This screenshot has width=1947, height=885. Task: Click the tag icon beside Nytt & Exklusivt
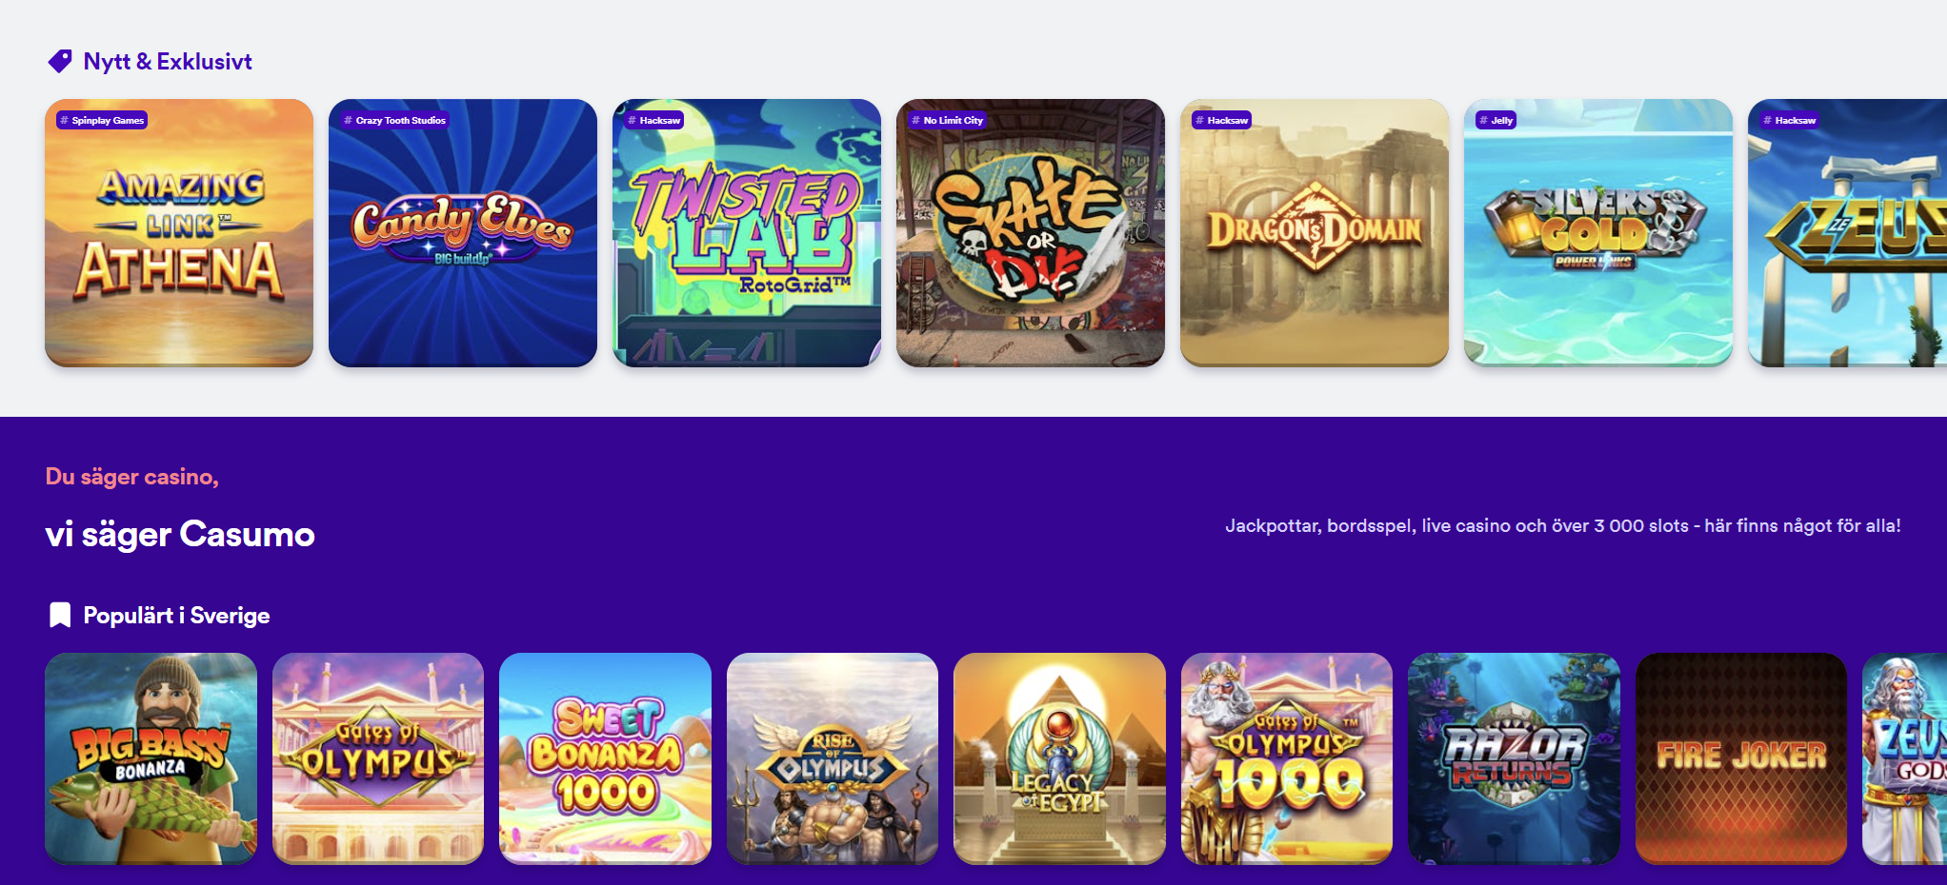(x=60, y=62)
